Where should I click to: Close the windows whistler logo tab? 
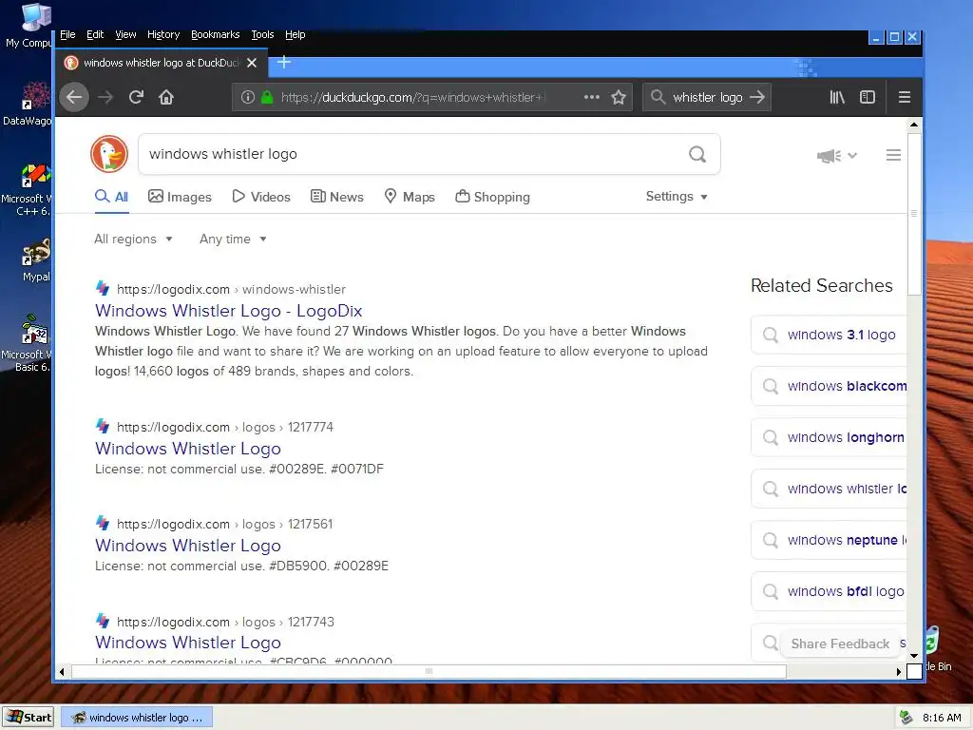[x=251, y=63]
